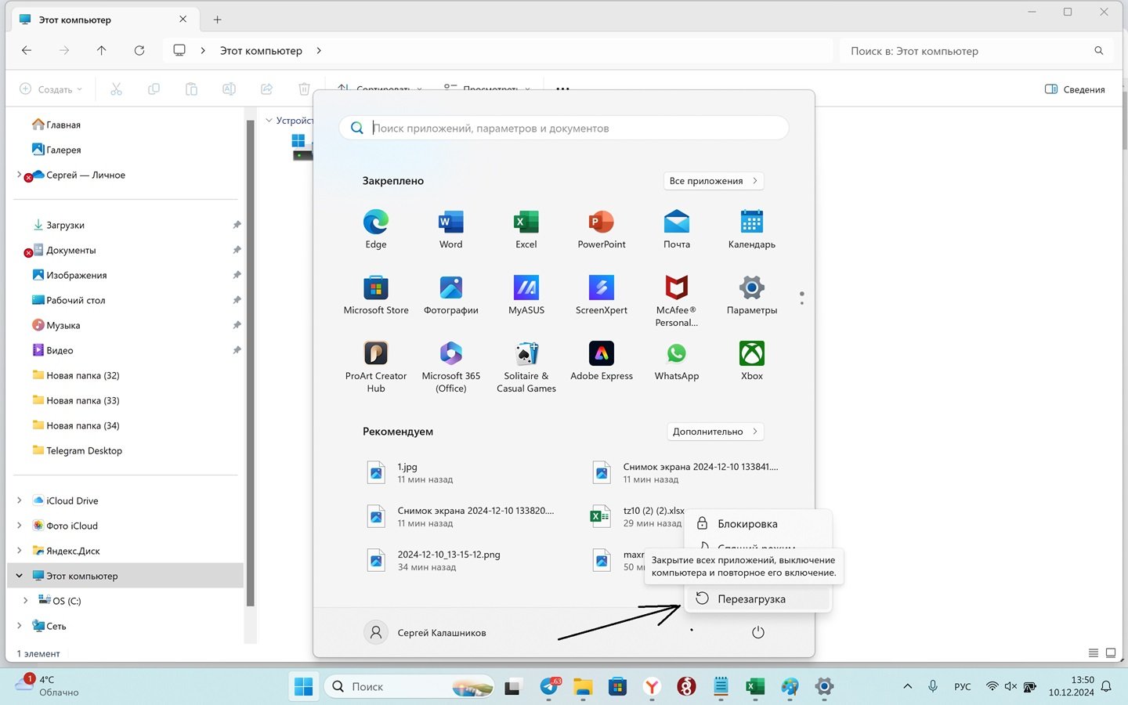Collapse the Устройства group chevron
Screen dimensions: 1128x705
point(269,121)
